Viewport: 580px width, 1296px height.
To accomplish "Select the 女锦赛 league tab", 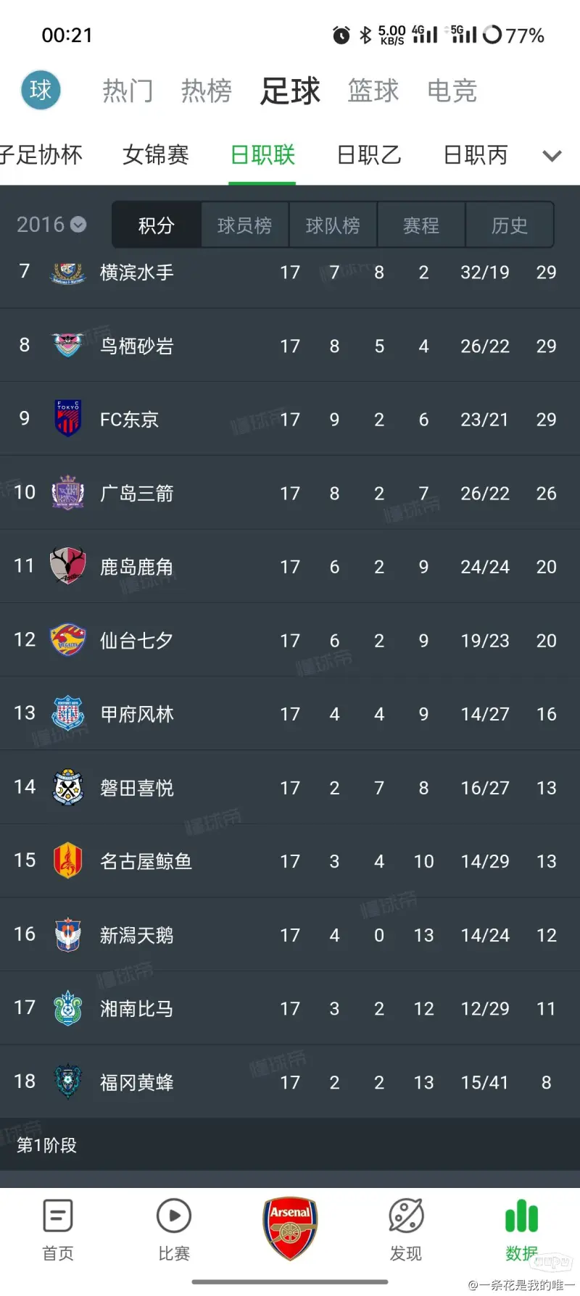I will click(x=156, y=154).
